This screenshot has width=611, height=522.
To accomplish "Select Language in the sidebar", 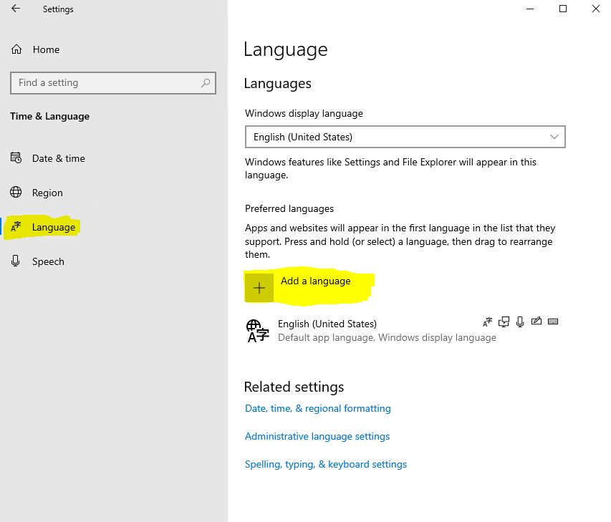I will [x=54, y=227].
